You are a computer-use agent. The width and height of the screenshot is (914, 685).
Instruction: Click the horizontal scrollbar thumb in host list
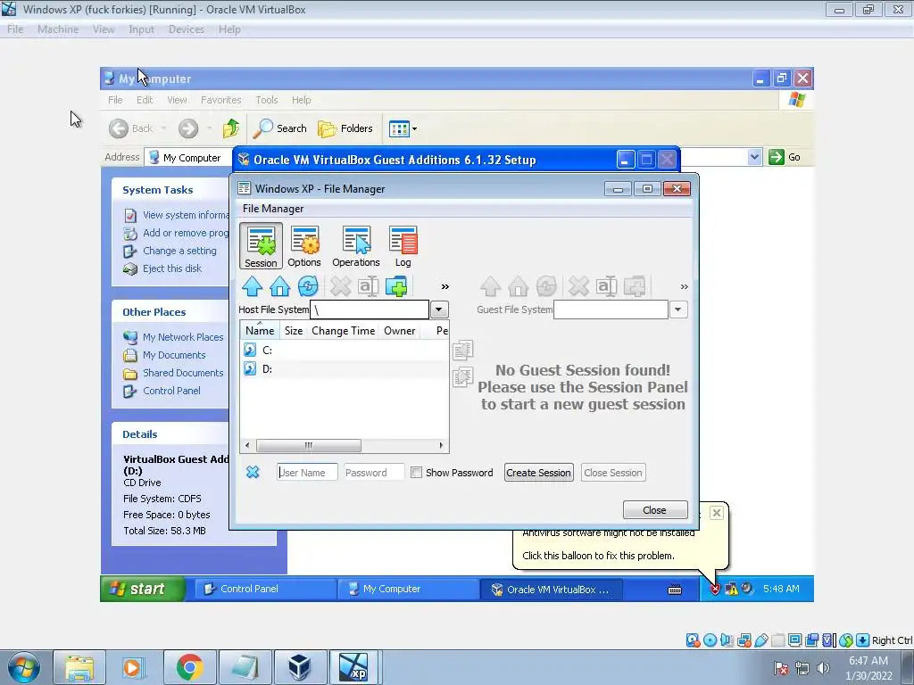point(308,446)
